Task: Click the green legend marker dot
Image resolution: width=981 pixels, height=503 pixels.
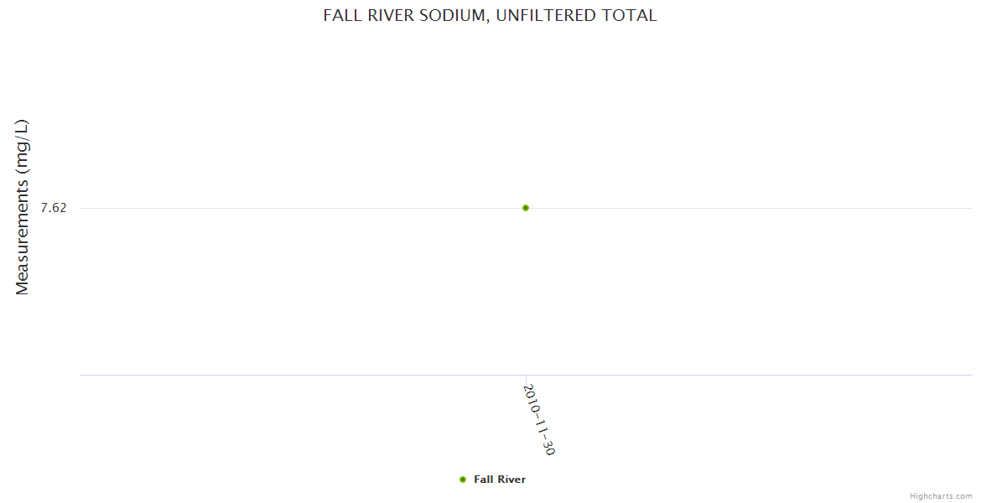Action: click(x=463, y=480)
